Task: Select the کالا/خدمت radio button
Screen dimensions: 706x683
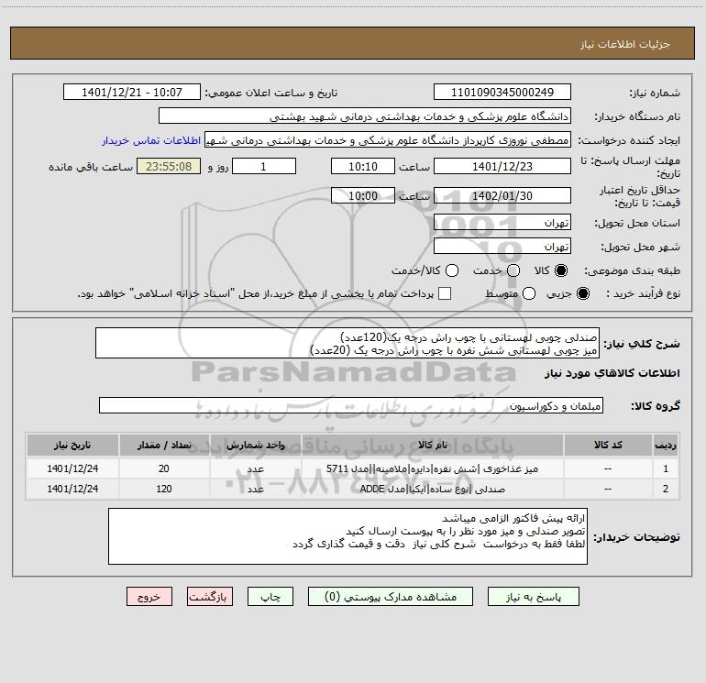Action: (452, 270)
